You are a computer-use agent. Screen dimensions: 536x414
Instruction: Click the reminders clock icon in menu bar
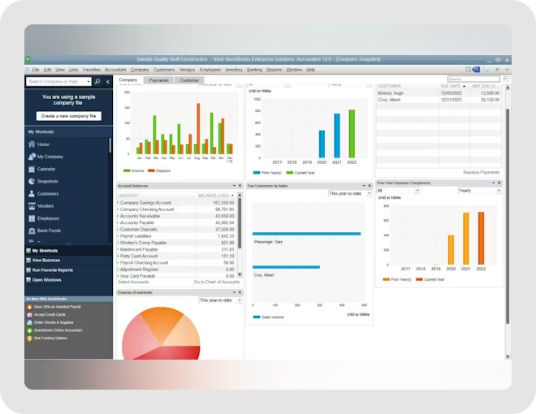click(x=468, y=69)
